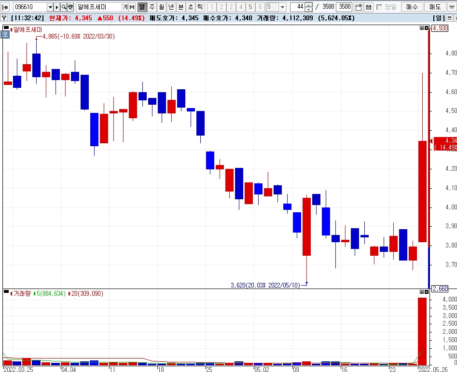Screen dimensions: 457x372
Task: Click the upper limit price box 4,930
Action: tap(440, 28)
